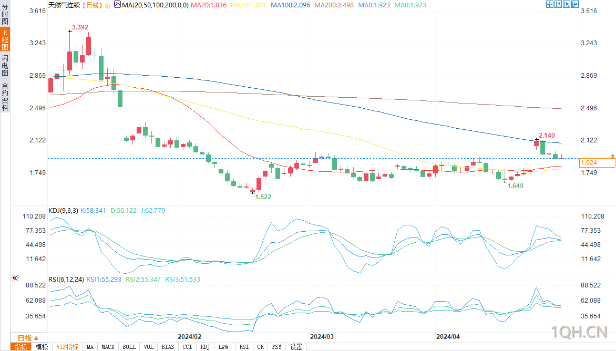Toggle the crosshair cursor icon

point(550,4)
